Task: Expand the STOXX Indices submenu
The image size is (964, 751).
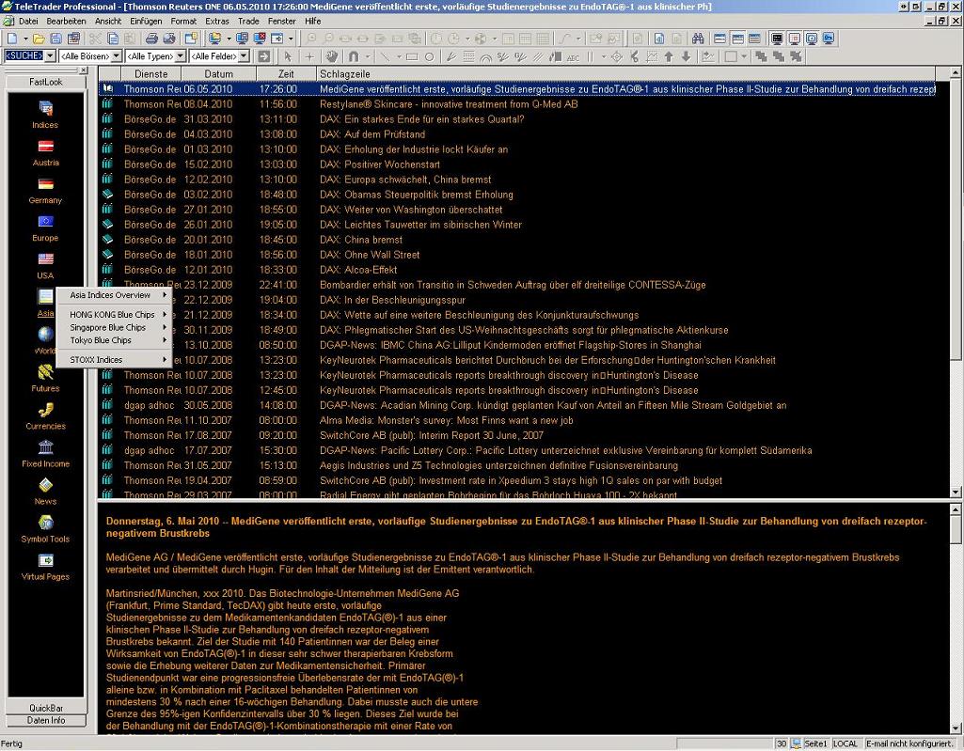Action: (114, 359)
